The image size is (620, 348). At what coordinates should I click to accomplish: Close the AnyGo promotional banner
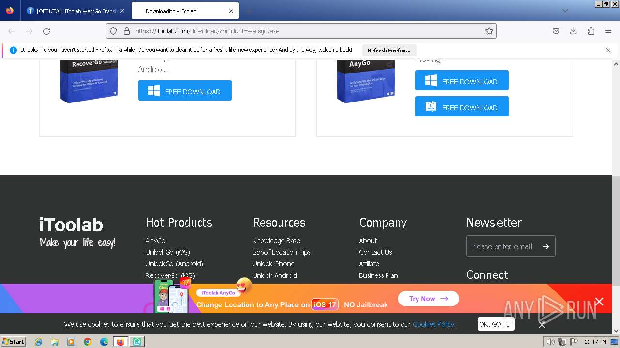[599, 302]
